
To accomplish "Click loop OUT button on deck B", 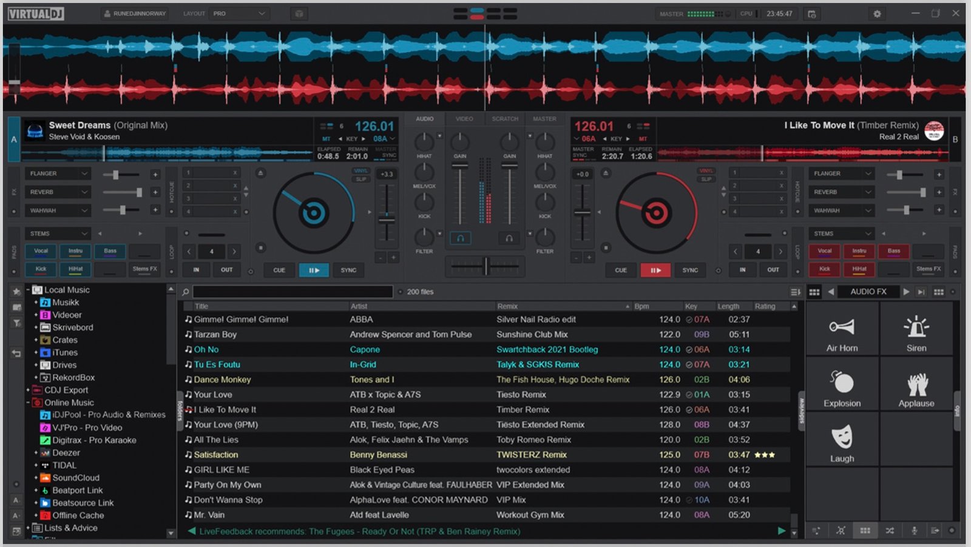I will tap(773, 270).
